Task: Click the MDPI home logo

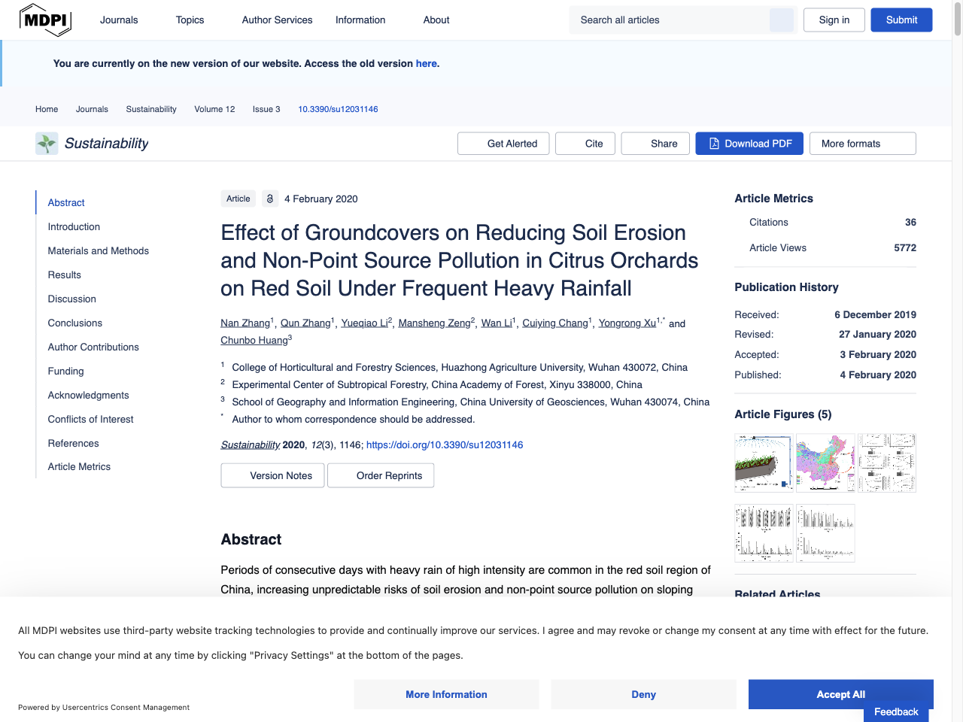Action: [x=45, y=20]
